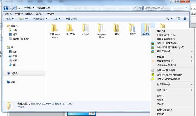Open the 查看(V) menu

click(x=29, y=14)
